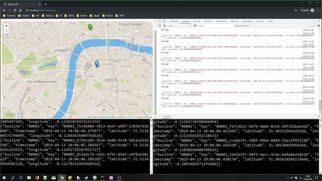The image size is (322, 181).
Task: Activate the DevTools inspect element tool
Action: 159,21
